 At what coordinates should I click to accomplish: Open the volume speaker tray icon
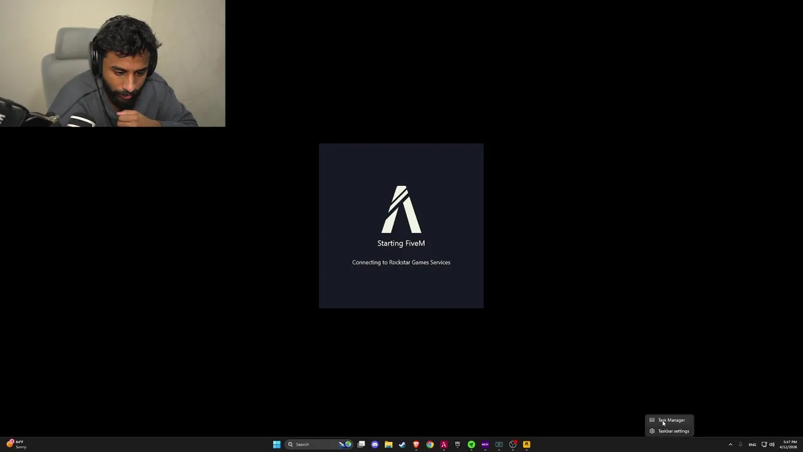point(772,444)
